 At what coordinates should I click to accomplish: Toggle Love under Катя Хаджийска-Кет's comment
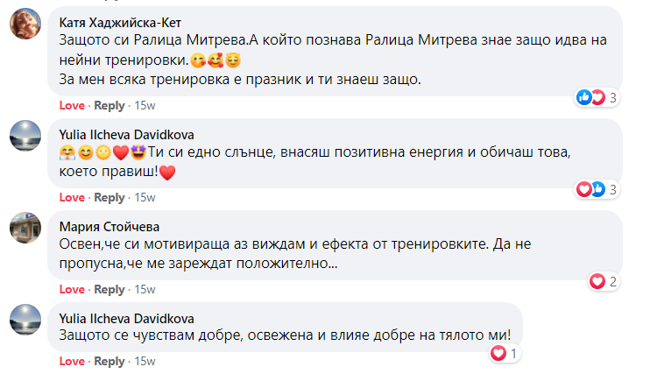(x=72, y=106)
